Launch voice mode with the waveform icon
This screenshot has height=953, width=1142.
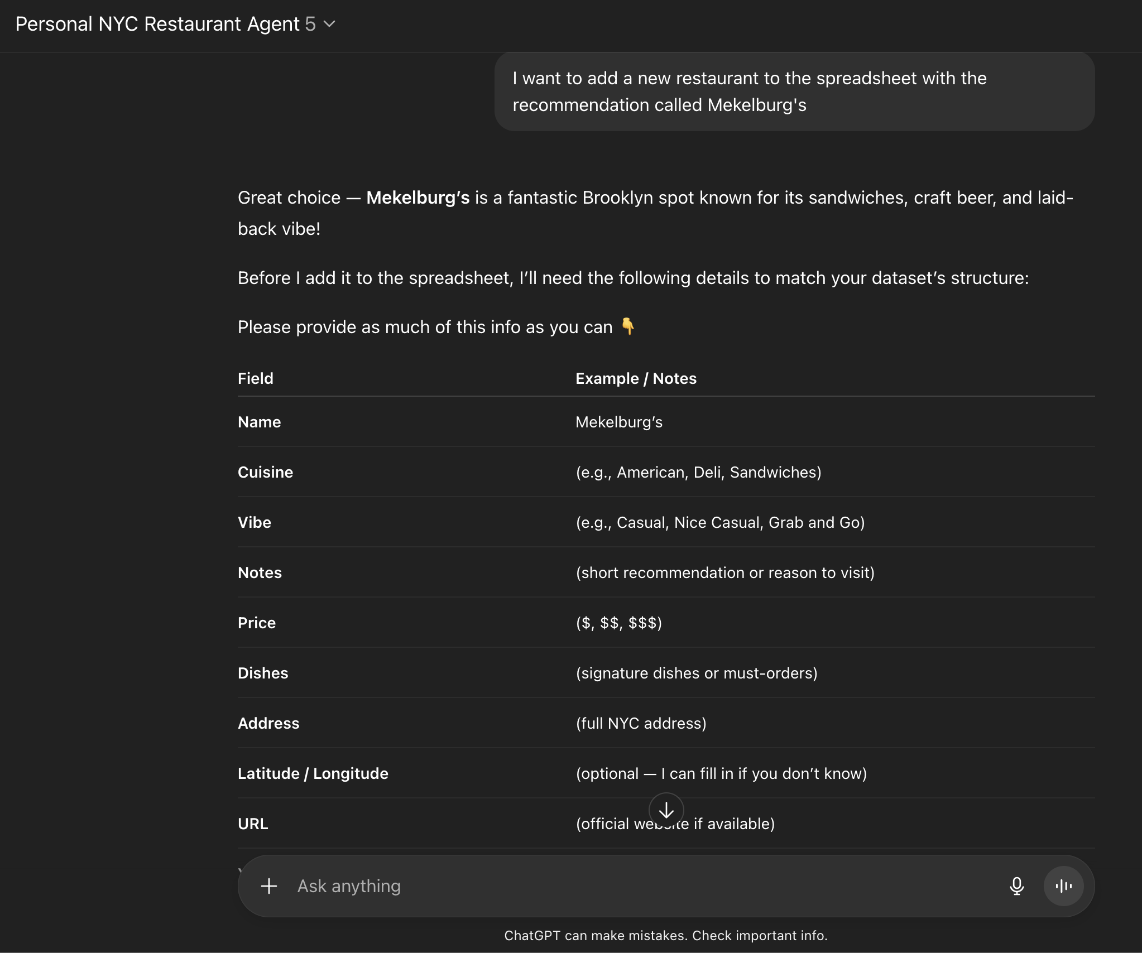coord(1063,886)
